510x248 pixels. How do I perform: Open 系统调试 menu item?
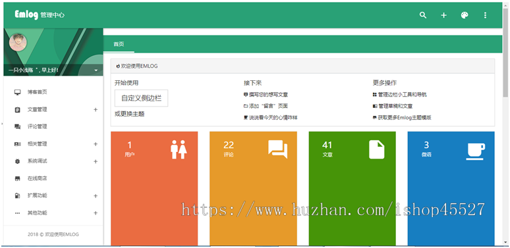pos(37,161)
